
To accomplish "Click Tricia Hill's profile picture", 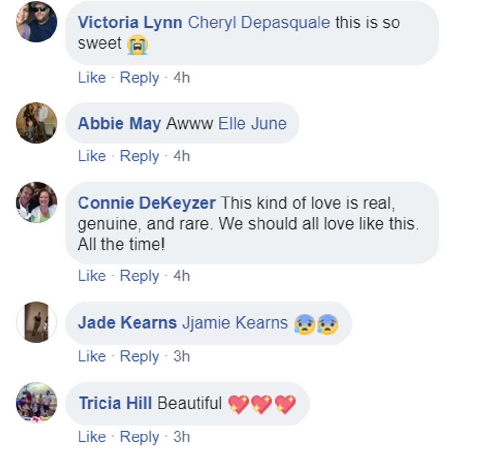I will [37, 403].
